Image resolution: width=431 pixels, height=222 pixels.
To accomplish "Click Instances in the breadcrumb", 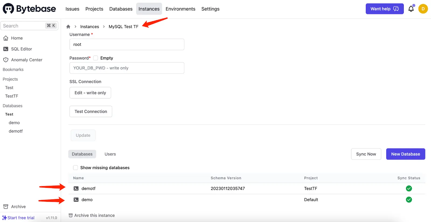I will [90, 27].
